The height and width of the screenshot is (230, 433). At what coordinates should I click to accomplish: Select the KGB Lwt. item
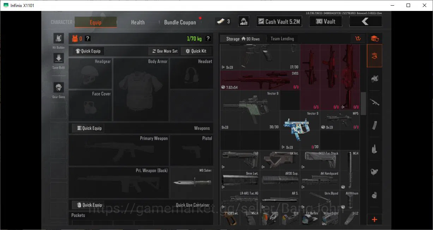pos(230,218)
